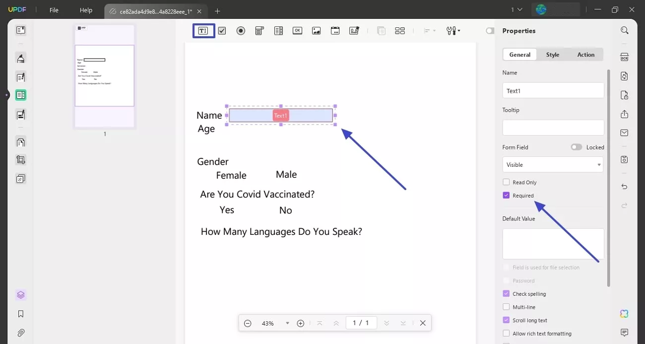Click the zoom out minus button

click(x=248, y=323)
